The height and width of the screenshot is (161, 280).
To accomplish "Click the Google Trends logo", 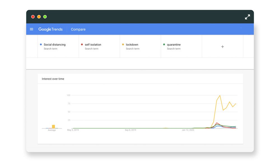I will 50,29.
